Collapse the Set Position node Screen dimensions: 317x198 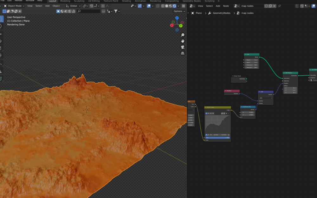284,73
